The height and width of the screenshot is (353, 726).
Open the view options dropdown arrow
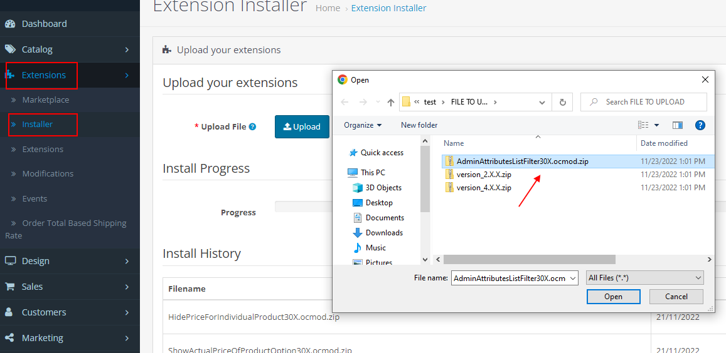tap(656, 125)
